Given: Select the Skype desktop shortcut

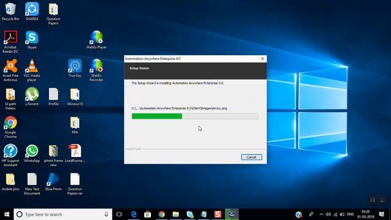Looking at the screenshot, I should 32,40.
